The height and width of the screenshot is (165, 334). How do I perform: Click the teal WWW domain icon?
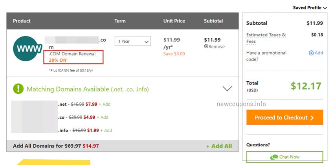(x=28, y=49)
